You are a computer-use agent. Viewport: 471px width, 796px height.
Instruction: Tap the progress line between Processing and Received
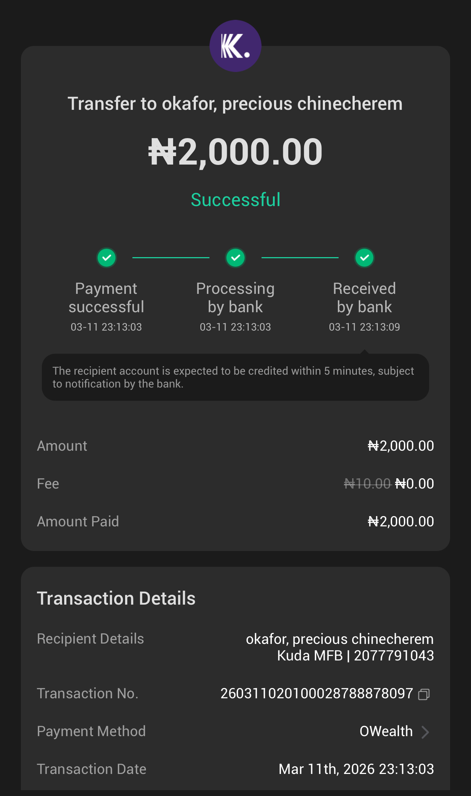coord(300,257)
